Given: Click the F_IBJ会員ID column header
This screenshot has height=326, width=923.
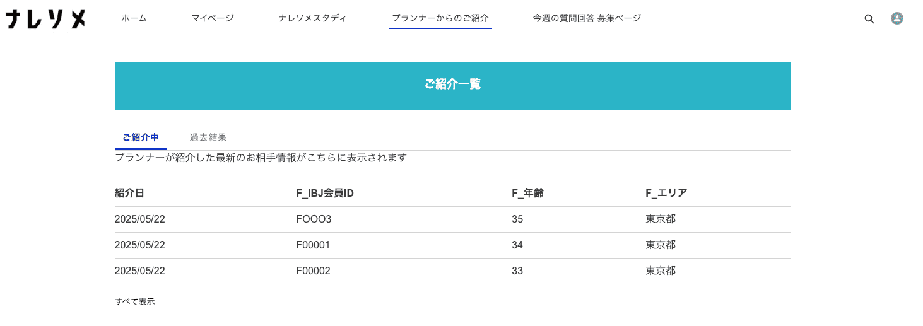Looking at the screenshot, I should (x=325, y=193).
